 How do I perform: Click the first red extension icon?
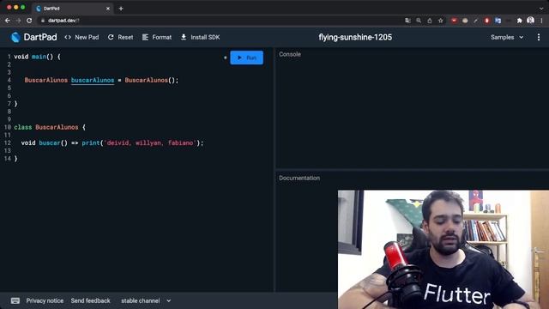pyautogui.click(x=454, y=21)
